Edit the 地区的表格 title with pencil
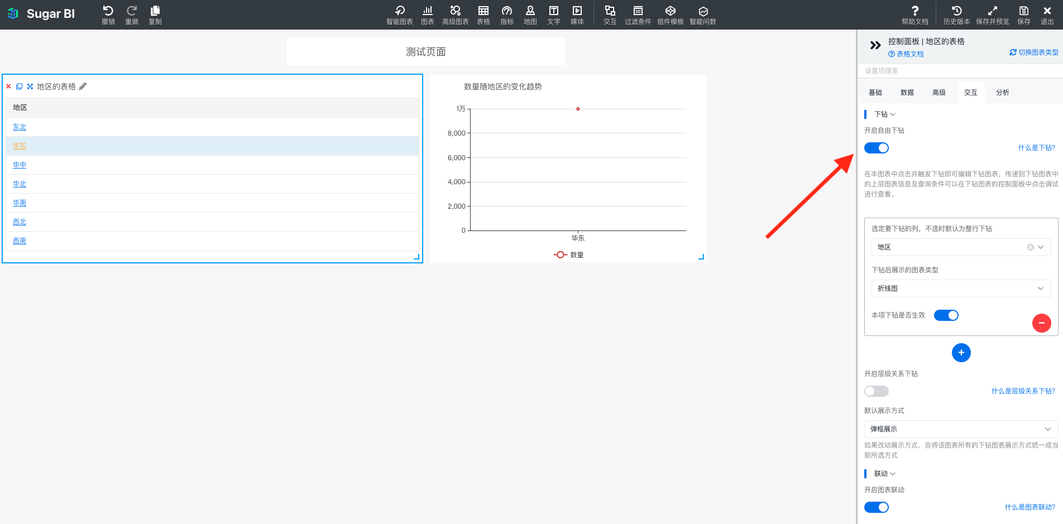Image resolution: width=1063 pixels, height=524 pixels. click(83, 86)
